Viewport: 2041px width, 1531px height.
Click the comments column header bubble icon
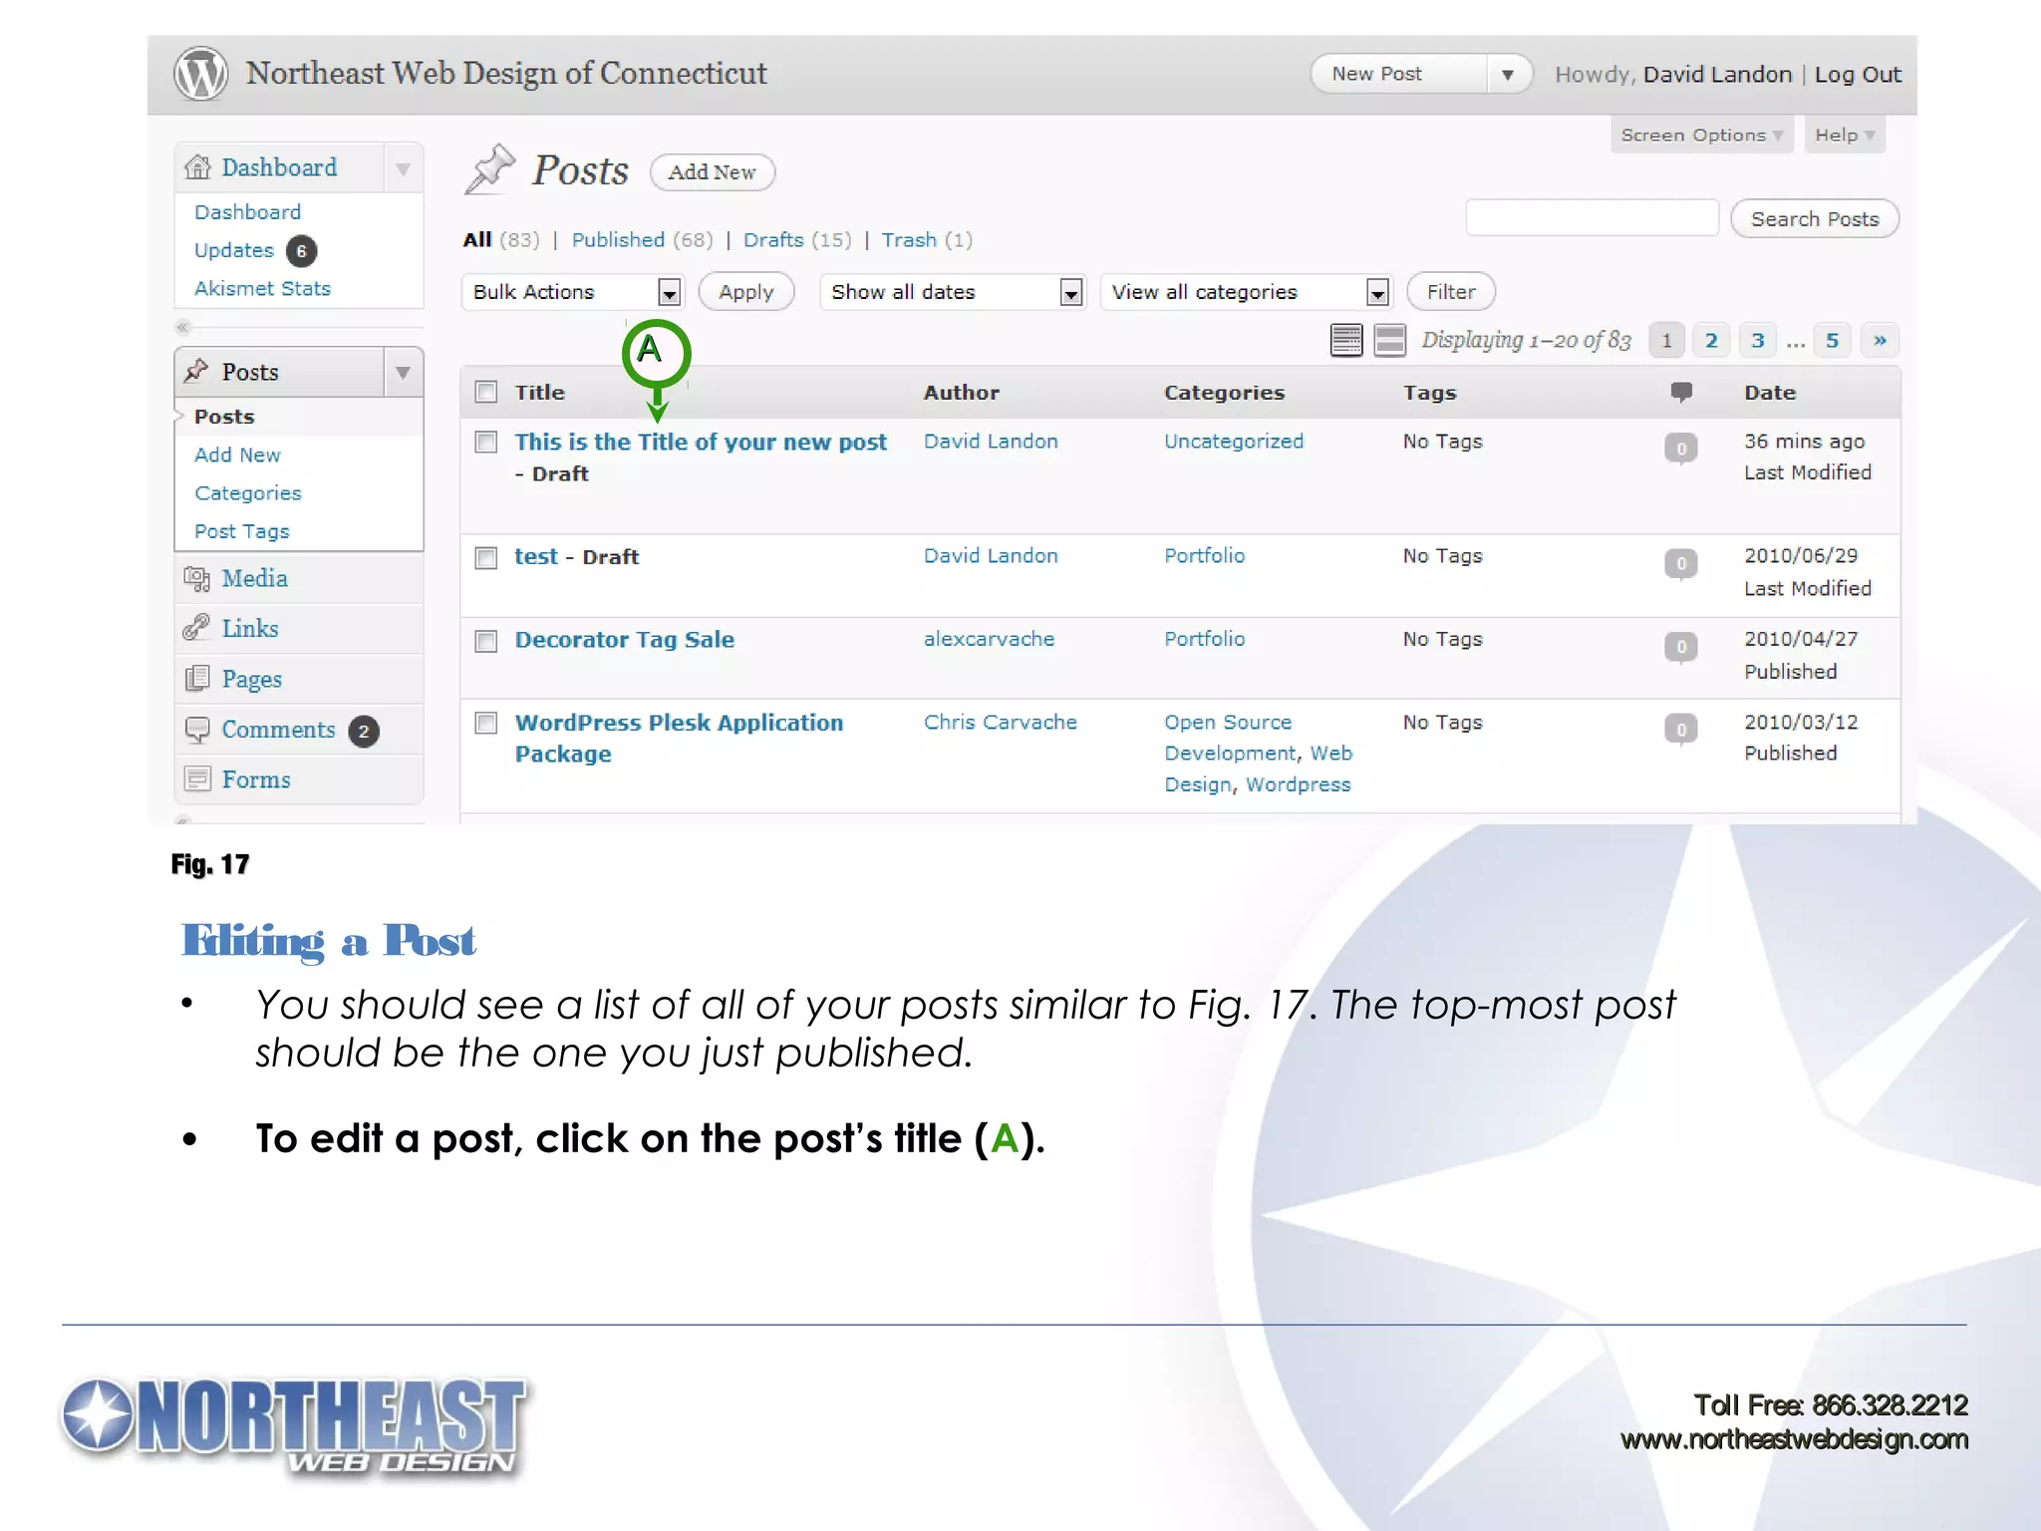tap(1681, 392)
